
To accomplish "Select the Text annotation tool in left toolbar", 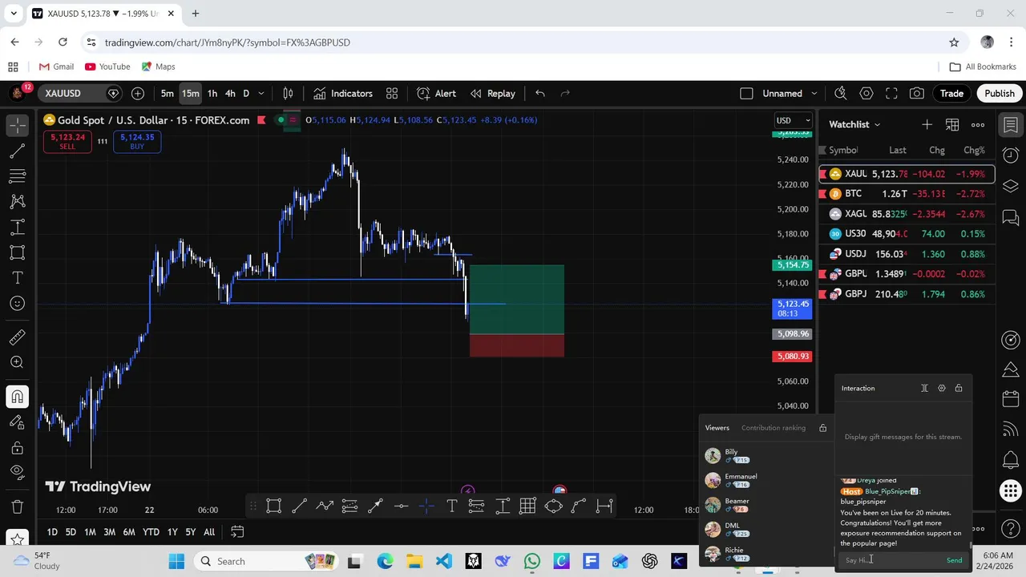I will point(17,278).
